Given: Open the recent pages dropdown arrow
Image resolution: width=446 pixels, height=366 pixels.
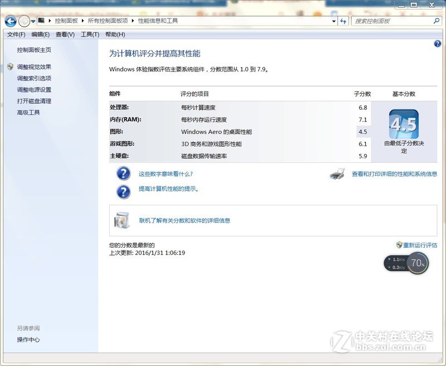Looking at the screenshot, I should 33,21.
